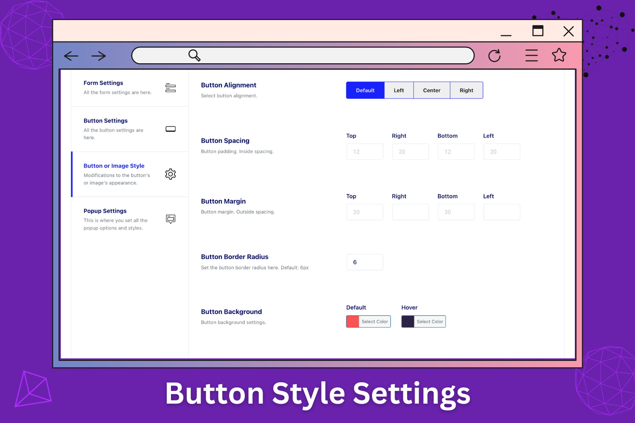Click the Button Margin Bottom field
Screen dimensions: 635x423
456,212
